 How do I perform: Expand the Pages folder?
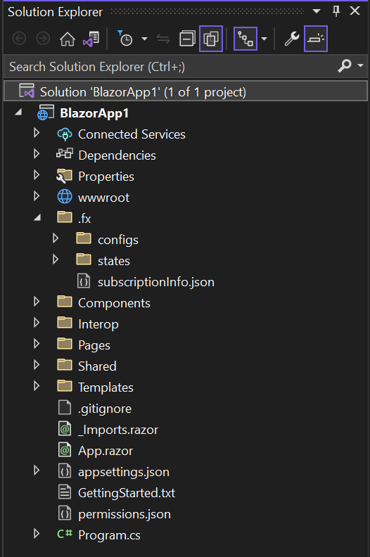[37, 343]
